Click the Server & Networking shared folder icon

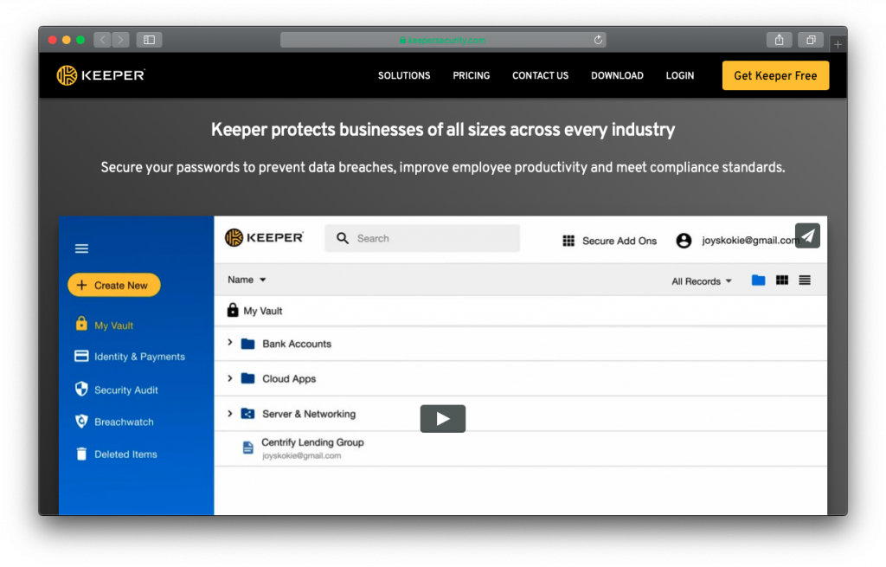pos(247,413)
